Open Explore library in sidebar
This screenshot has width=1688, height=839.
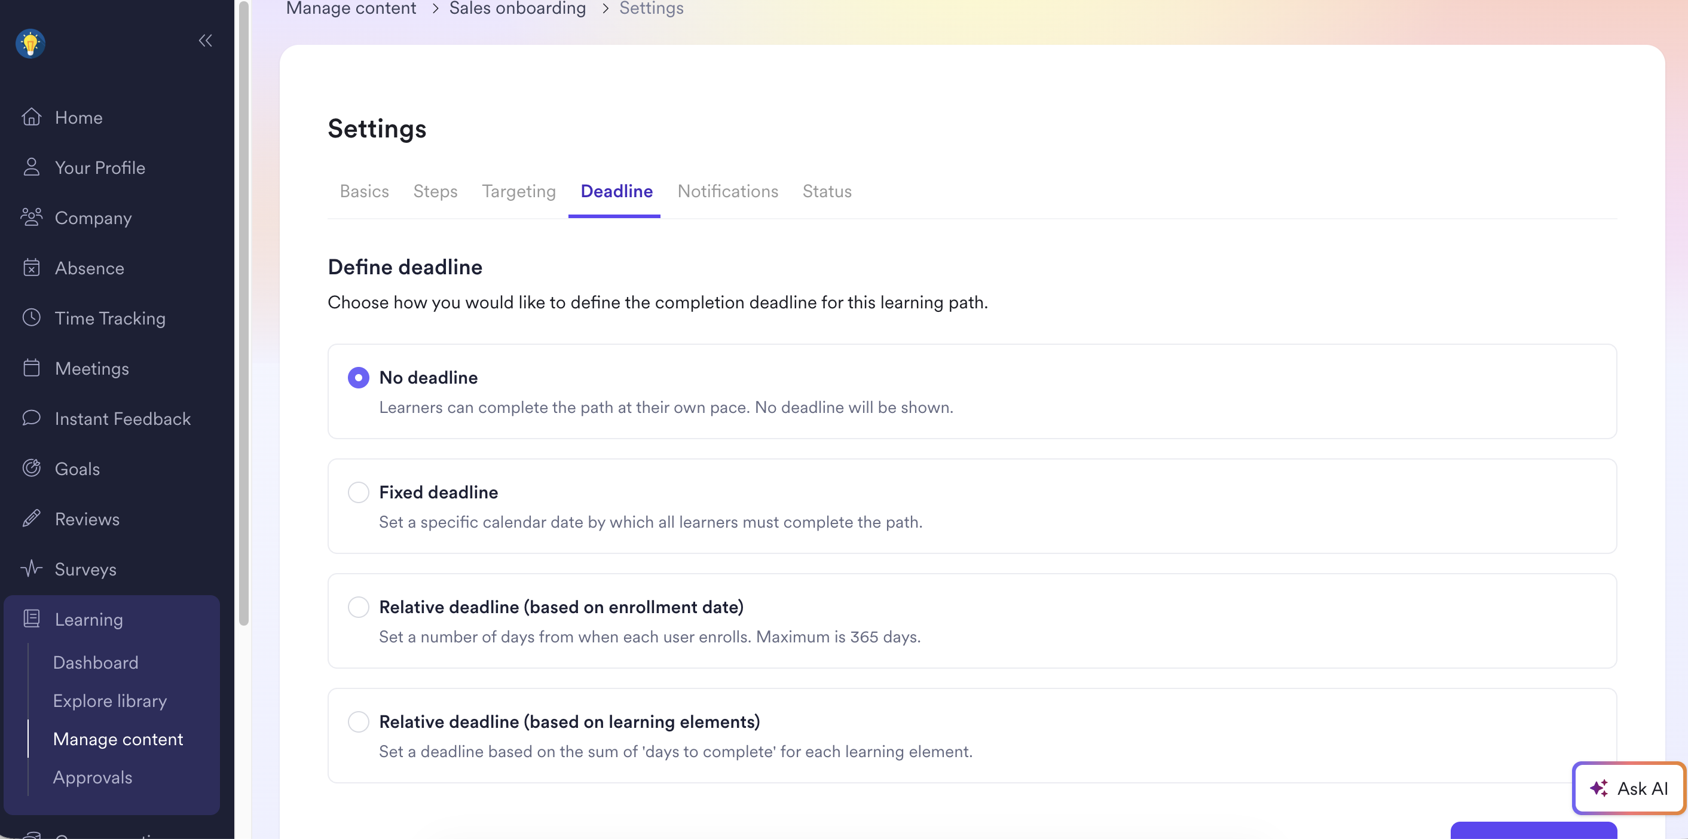pos(110,701)
